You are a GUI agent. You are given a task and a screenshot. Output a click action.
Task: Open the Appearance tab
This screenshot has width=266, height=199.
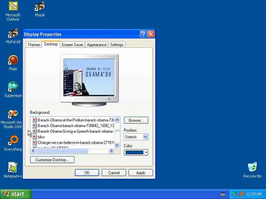[97, 45]
